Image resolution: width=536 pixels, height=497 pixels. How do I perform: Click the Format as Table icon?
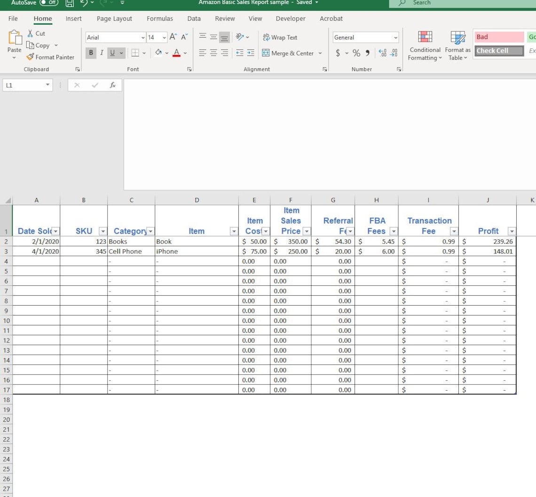pyautogui.click(x=457, y=46)
